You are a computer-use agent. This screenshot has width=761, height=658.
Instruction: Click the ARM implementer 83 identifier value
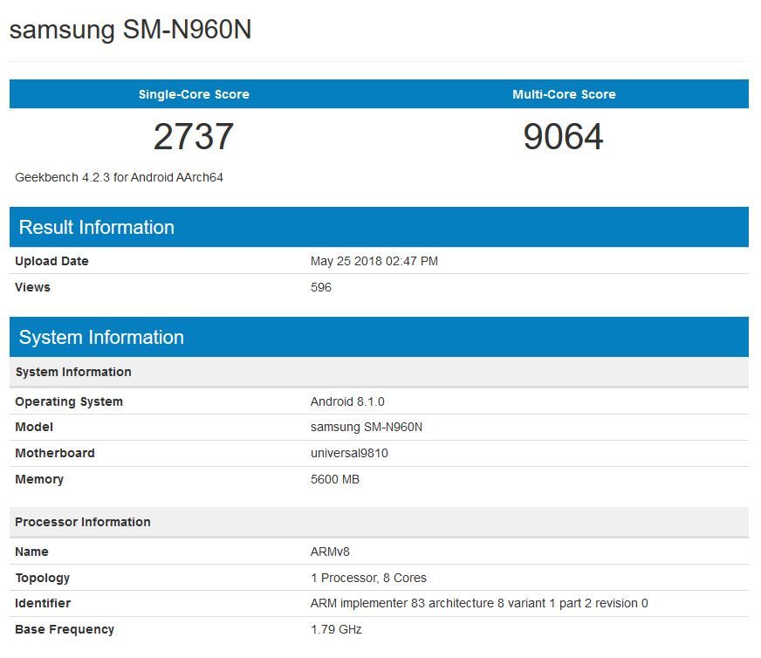click(479, 603)
